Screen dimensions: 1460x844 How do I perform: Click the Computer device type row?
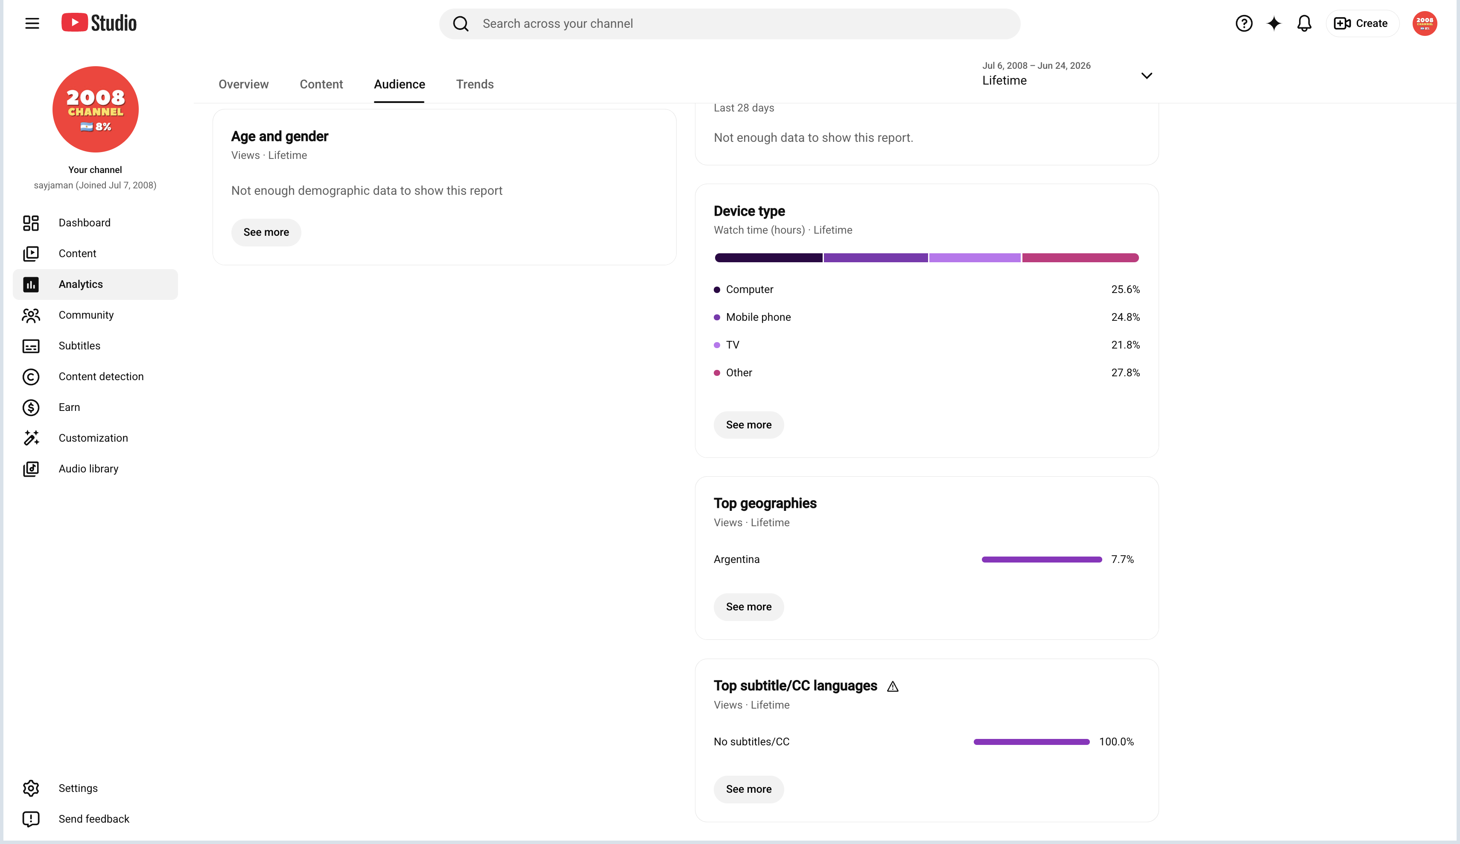(926, 289)
